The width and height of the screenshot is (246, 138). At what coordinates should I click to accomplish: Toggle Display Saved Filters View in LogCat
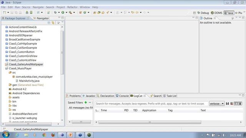[236, 103]
